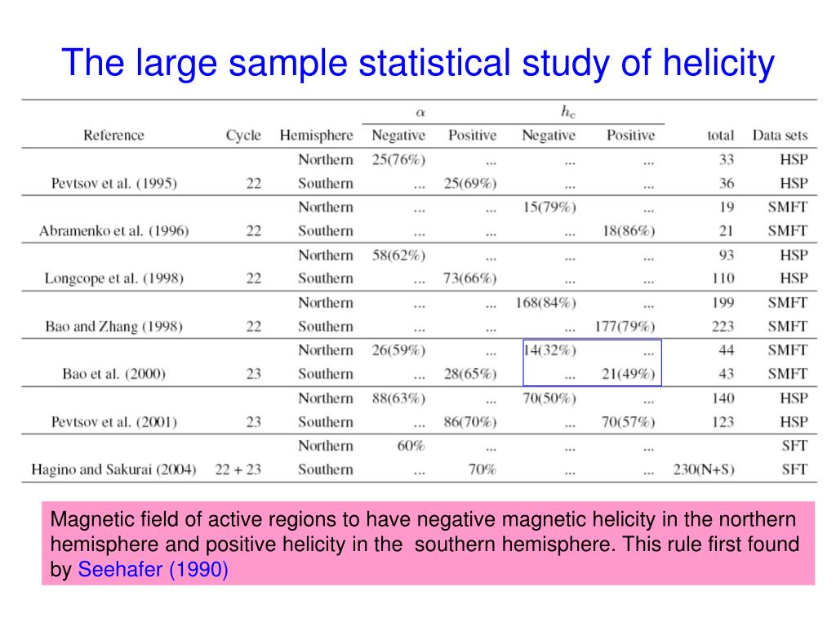Image resolution: width=836 pixels, height=627 pixels.
Task: Select the highlighted 21(49%) value
Action: pos(629,374)
